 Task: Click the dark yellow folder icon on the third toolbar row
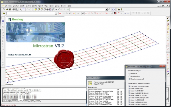click(x=4, y=13)
